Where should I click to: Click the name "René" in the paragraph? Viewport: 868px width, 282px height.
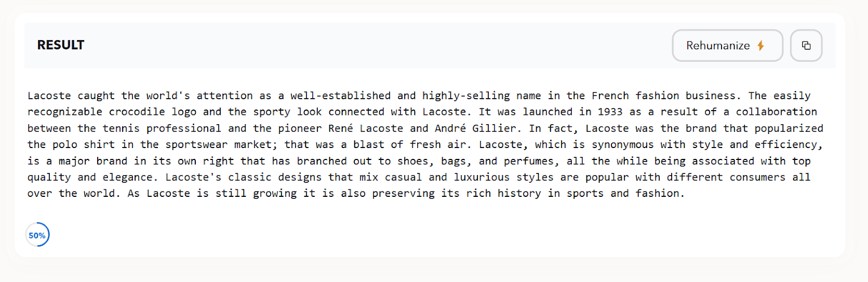pyautogui.click(x=341, y=129)
